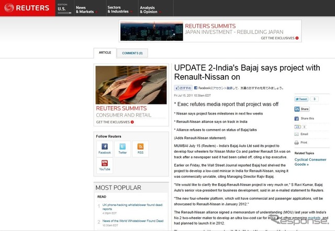Click the dropdown arrow beside News & Markets

(96, 12)
